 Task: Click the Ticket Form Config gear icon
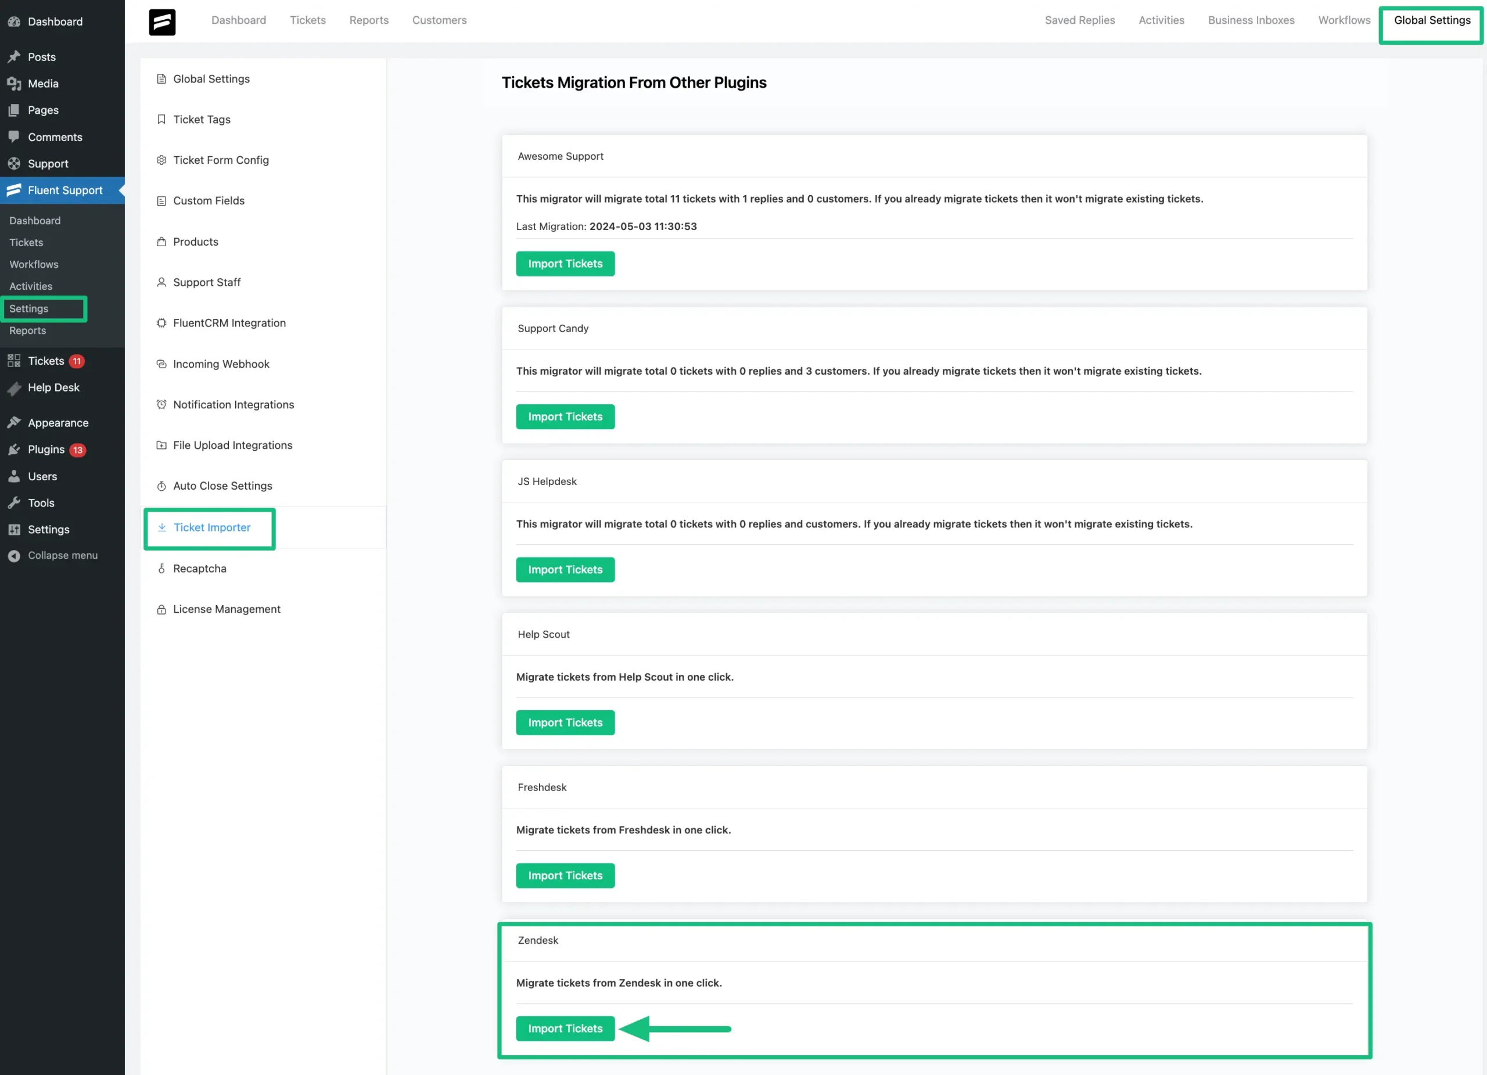161,160
